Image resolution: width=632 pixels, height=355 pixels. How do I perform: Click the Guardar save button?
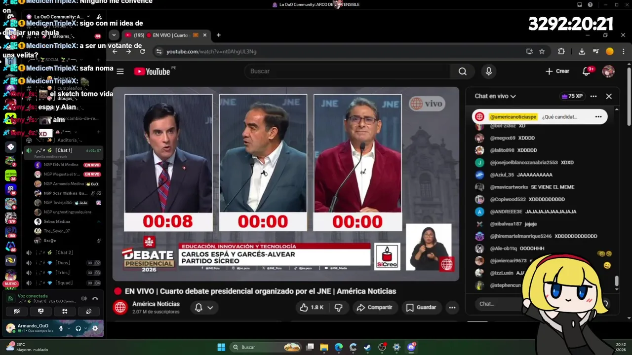(421, 308)
